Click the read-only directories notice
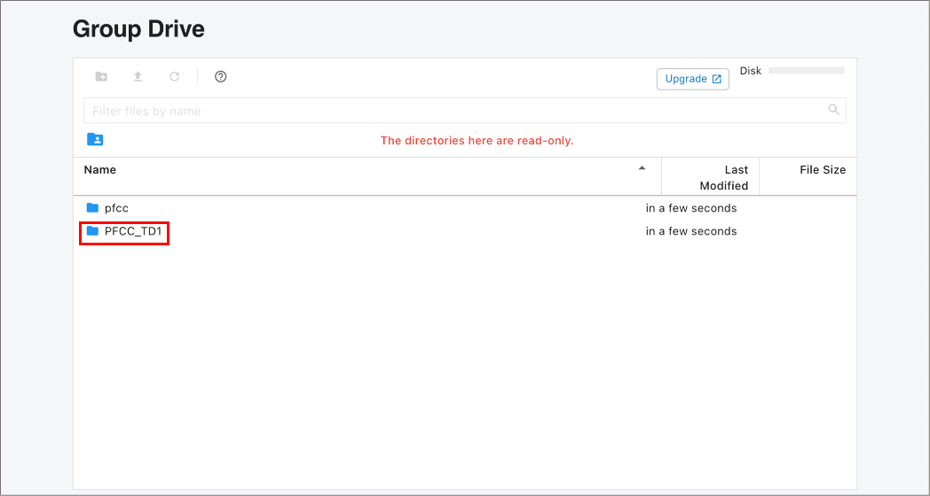 477,141
